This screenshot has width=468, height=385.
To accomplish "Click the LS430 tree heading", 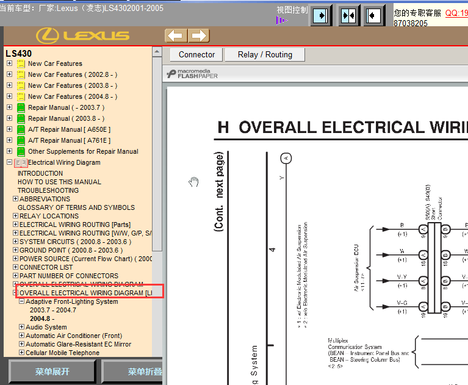I will point(18,54).
